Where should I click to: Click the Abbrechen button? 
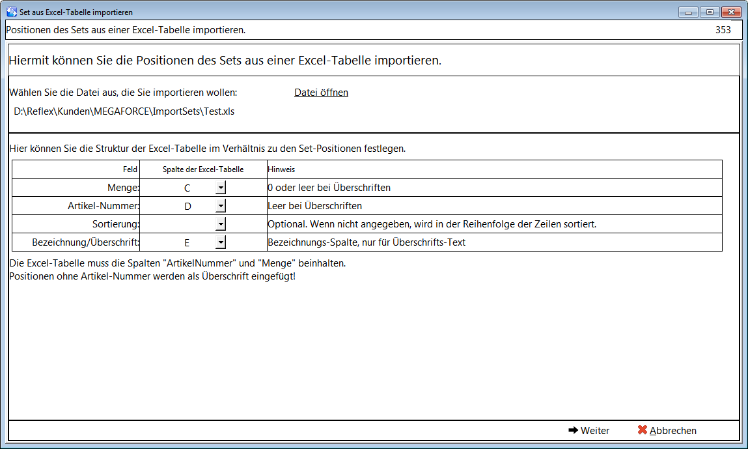(x=667, y=430)
